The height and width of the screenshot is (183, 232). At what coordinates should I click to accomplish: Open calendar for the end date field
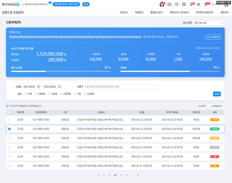59,87
